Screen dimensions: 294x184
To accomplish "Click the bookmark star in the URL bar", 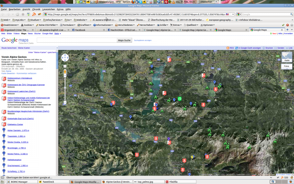I will click(x=230, y=14).
